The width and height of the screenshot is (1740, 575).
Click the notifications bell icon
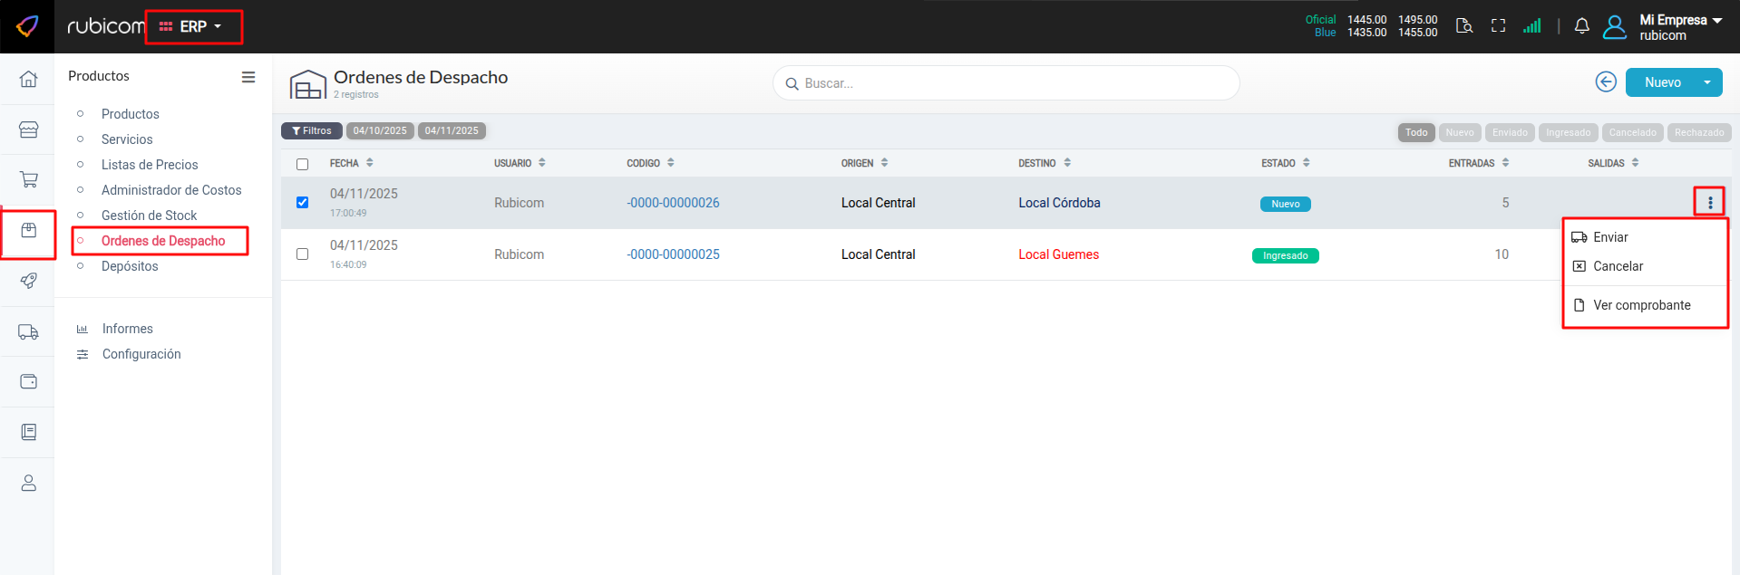1581,26
